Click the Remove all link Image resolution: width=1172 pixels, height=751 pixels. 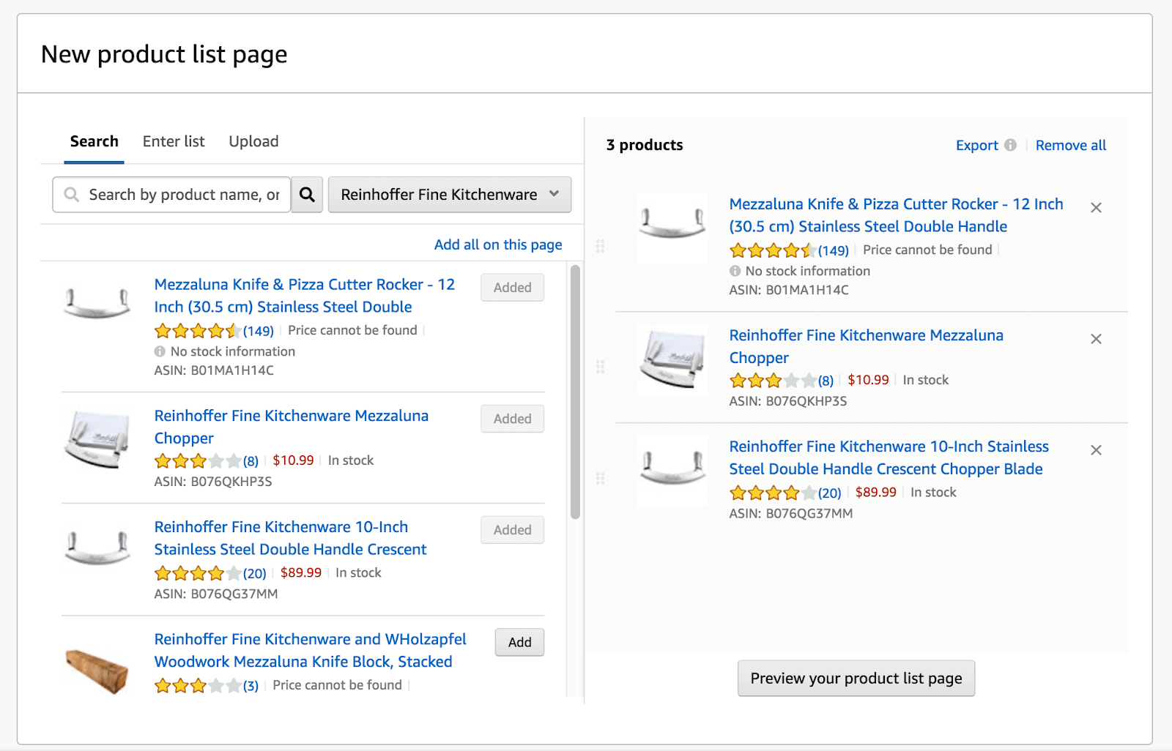1070,145
